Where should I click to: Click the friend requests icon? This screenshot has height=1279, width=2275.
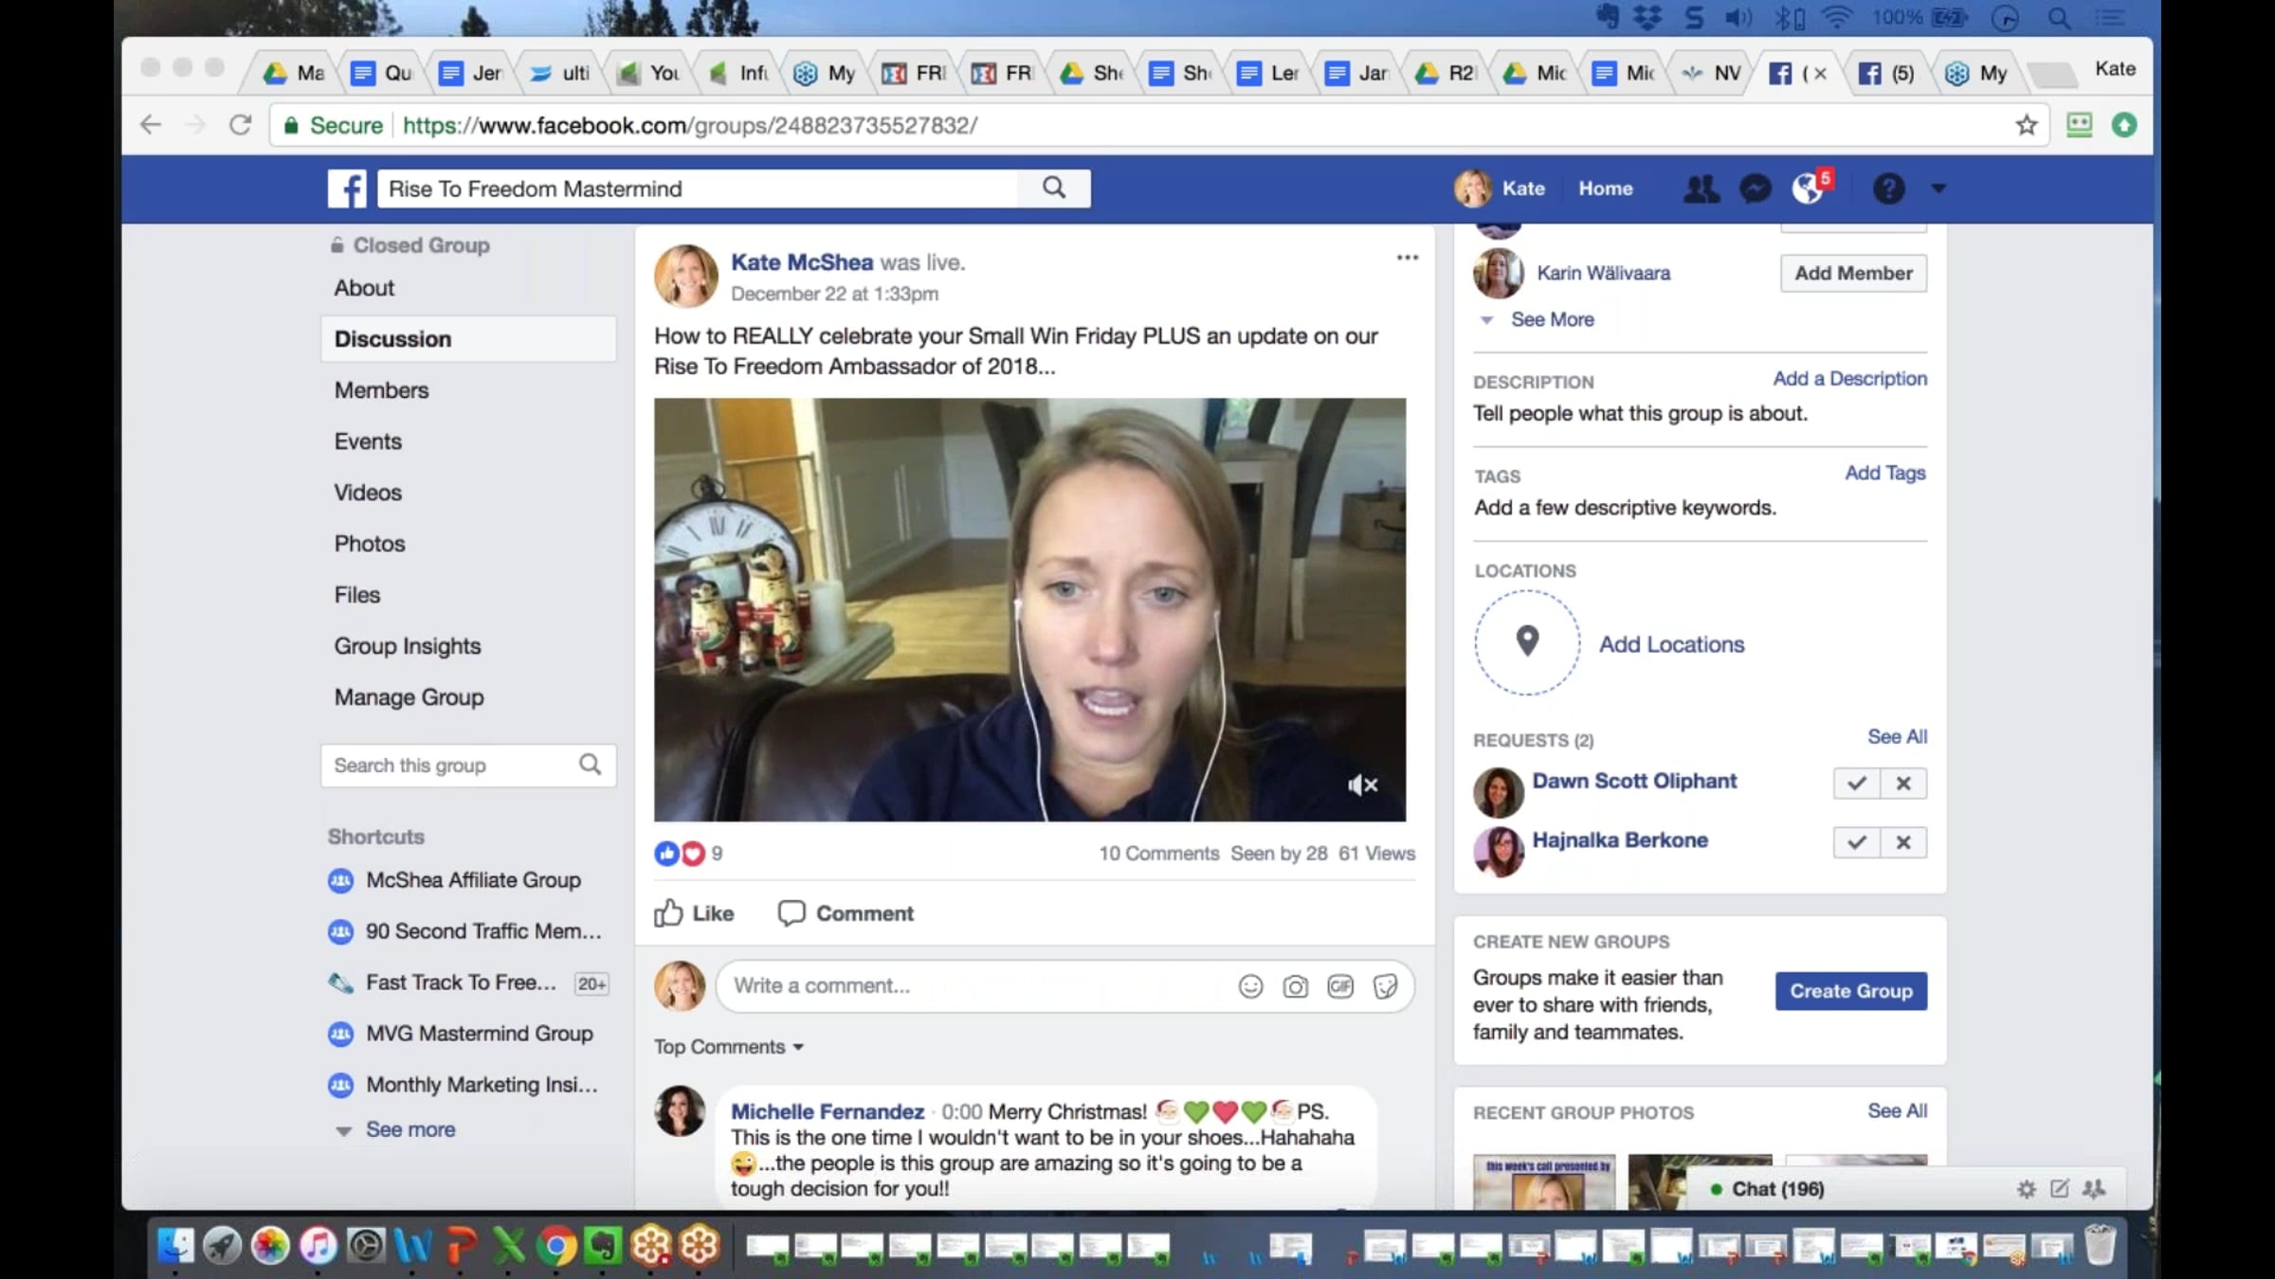point(1701,189)
